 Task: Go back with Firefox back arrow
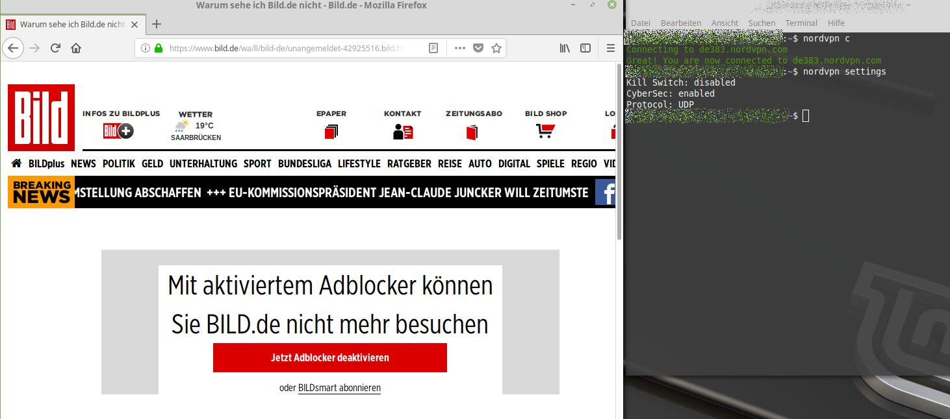tap(14, 48)
